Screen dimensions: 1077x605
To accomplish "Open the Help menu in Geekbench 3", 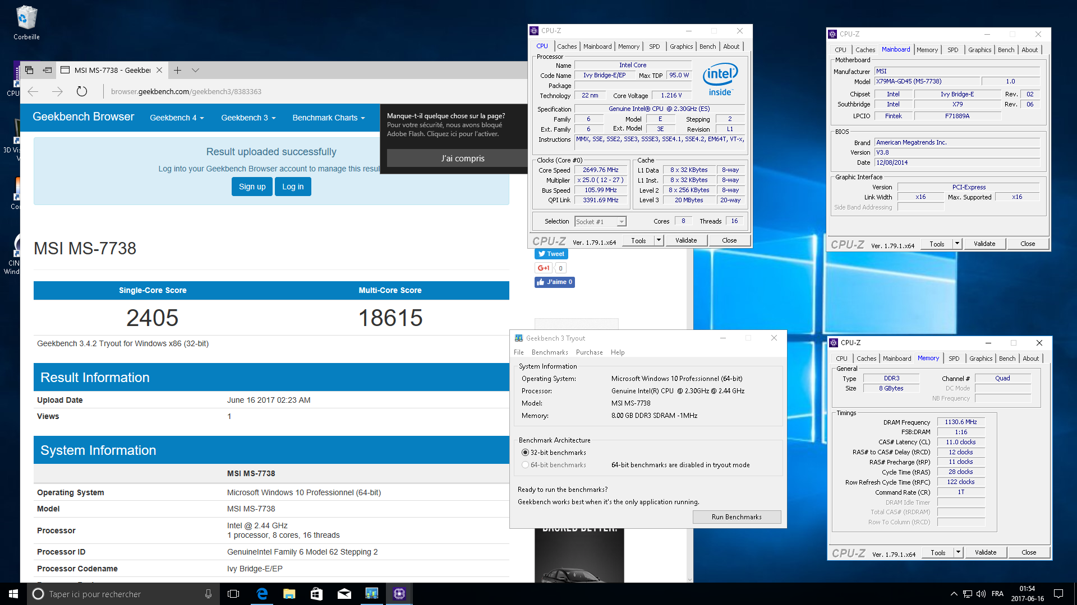I will coord(618,352).
